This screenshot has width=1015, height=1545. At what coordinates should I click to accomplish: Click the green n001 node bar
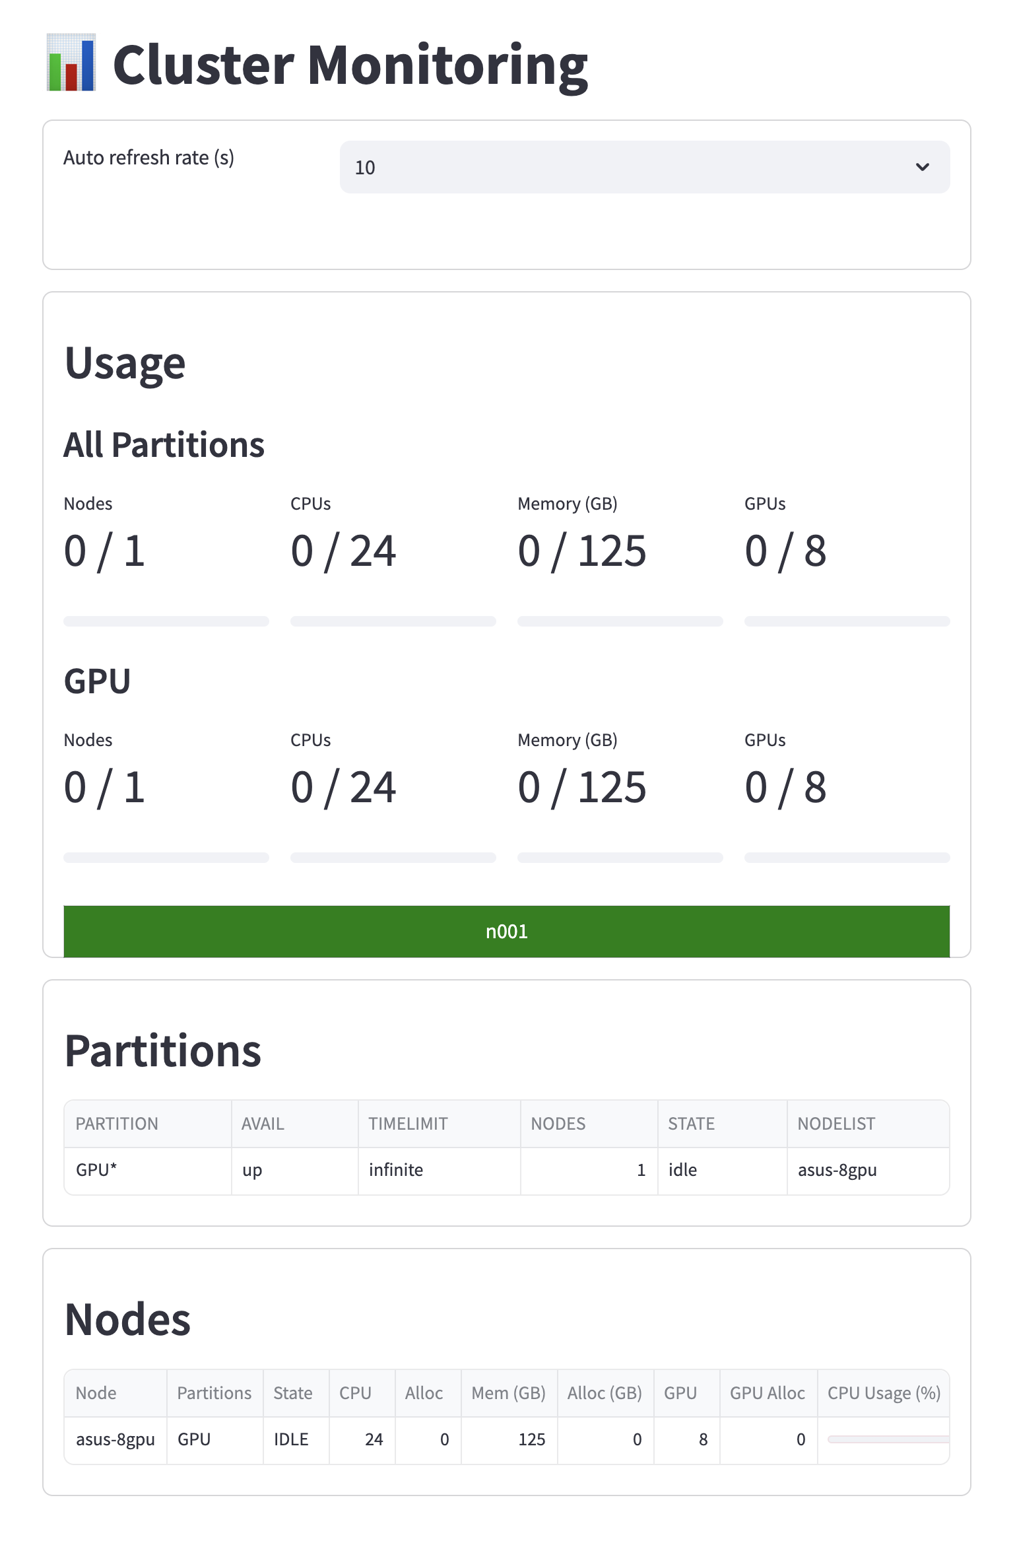(506, 931)
